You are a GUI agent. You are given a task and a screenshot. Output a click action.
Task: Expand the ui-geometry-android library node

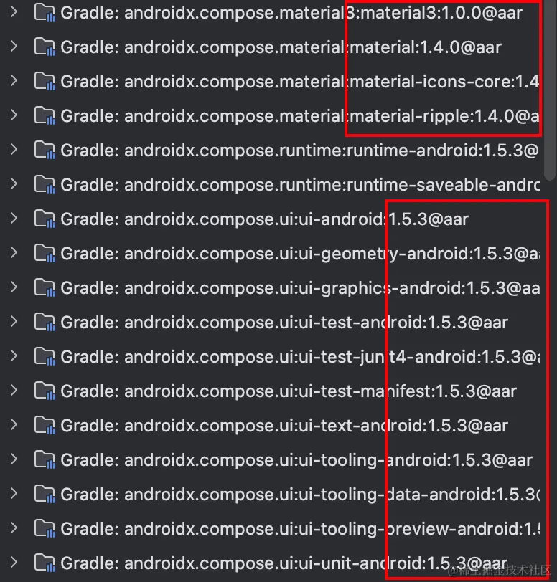tap(14, 253)
